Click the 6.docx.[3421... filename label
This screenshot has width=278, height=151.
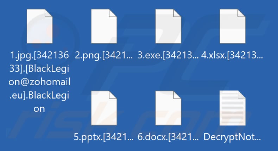pos(168,137)
